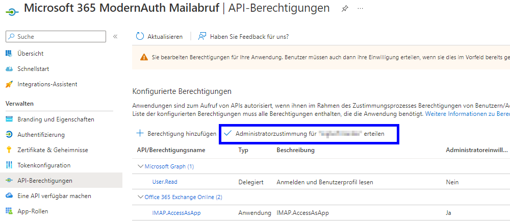Click the 'Ja' admin consent value

(x=448, y=213)
